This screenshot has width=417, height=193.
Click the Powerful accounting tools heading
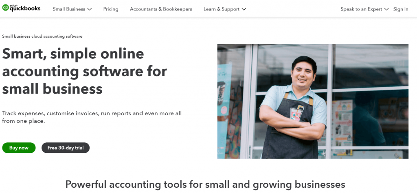205,184
